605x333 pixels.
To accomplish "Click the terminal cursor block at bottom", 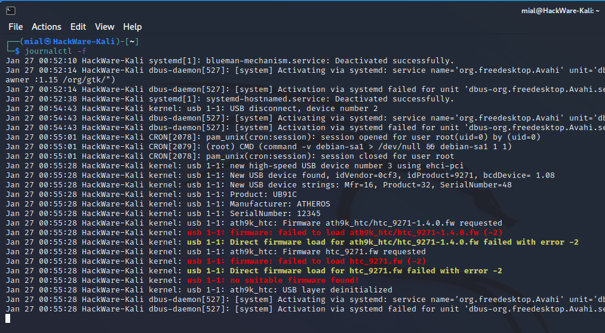I will click(x=8, y=318).
